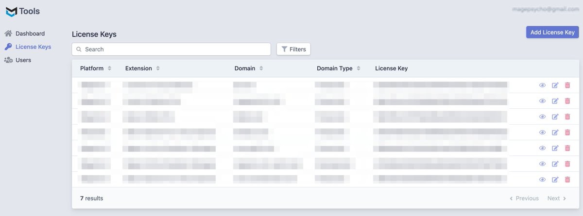Delete the second row using its trash icon
The image size is (583, 216).
click(567, 101)
